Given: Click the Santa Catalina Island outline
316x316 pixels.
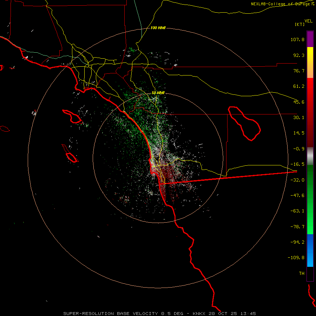Looking at the screenshot, I should [73, 117].
